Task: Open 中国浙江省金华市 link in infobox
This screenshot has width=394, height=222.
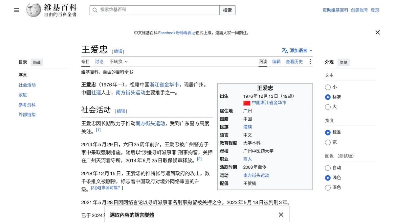Action: 269,103
